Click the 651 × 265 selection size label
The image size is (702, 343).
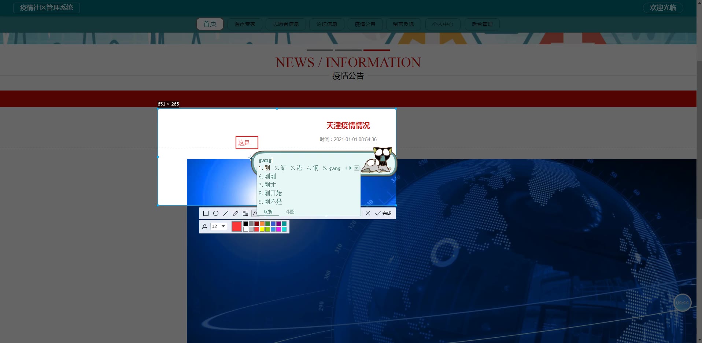tap(168, 104)
